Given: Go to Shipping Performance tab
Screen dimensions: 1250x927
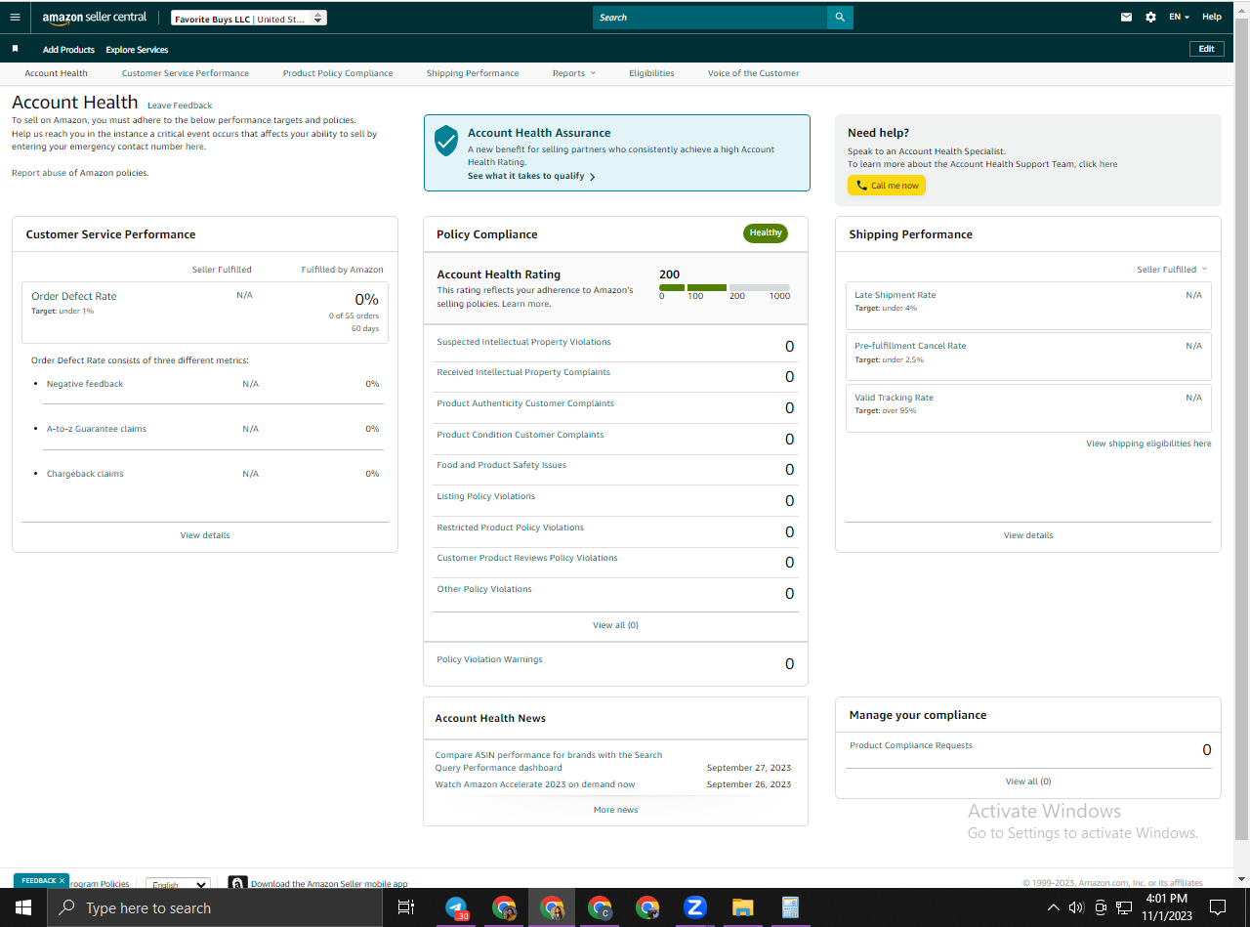Looking at the screenshot, I should point(473,73).
